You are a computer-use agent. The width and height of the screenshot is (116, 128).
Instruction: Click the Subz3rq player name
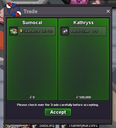coord(47,125)
